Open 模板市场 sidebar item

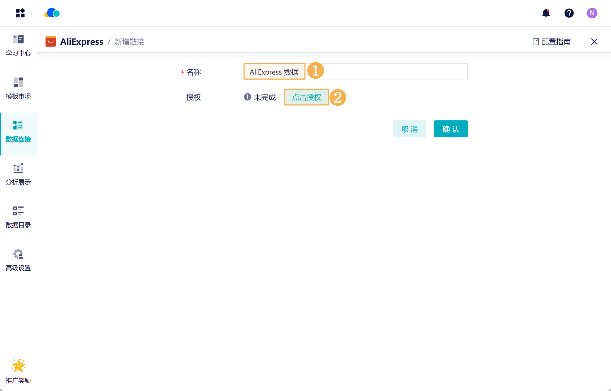18,88
